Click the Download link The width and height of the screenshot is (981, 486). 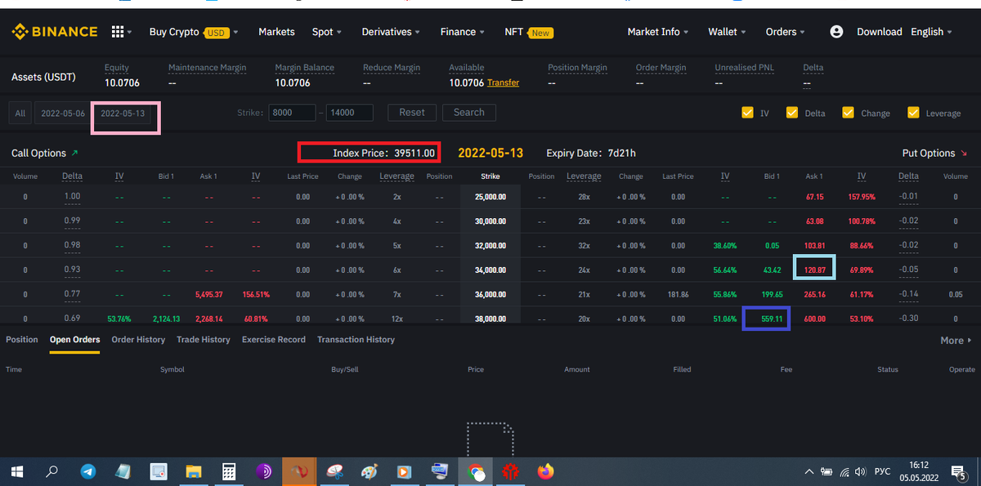[x=880, y=32]
